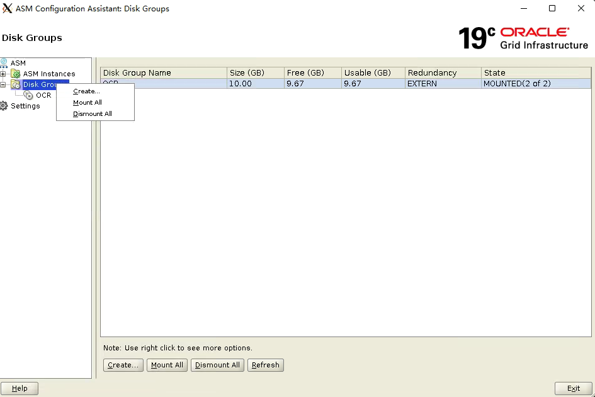This screenshot has width=595, height=397.
Task: Collapse the Disk Groups tree node
Action: [x=3, y=84]
